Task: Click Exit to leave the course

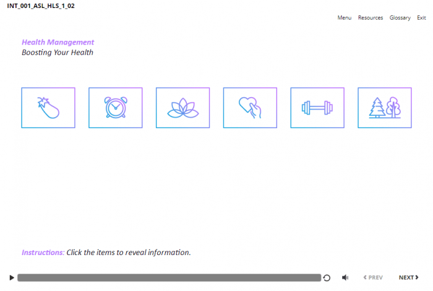Action: tap(421, 18)
